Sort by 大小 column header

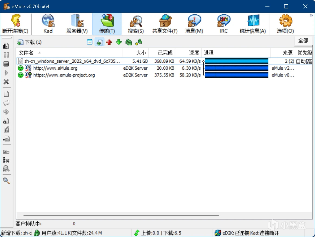coord(135,53)
